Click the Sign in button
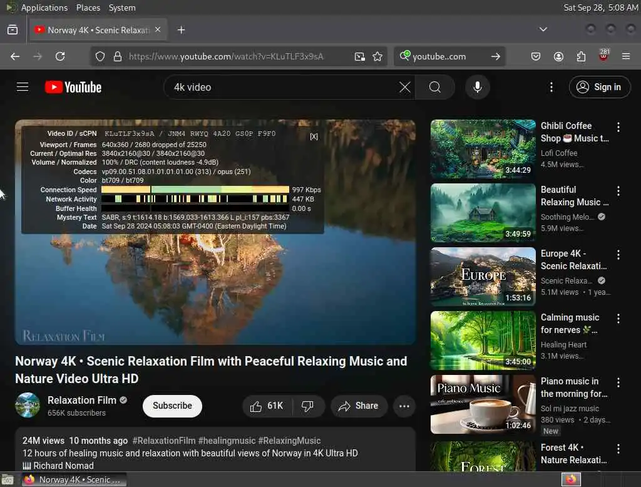Viewport: 641px width, 487px height. click(x=599, y=87)
